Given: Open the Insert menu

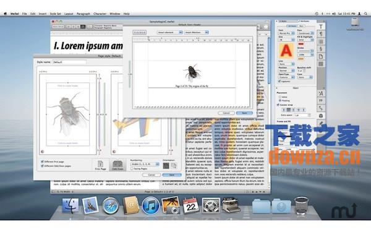Looking at the screenshot, I should 43,14.
